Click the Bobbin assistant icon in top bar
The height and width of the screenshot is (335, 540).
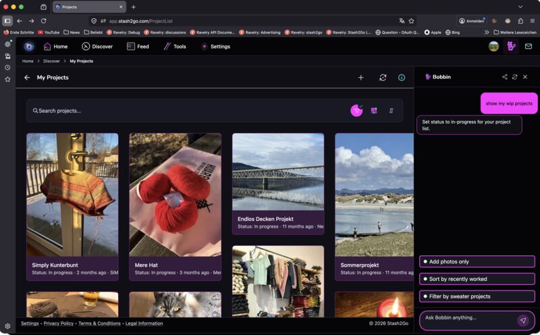(x=511, y=47)
